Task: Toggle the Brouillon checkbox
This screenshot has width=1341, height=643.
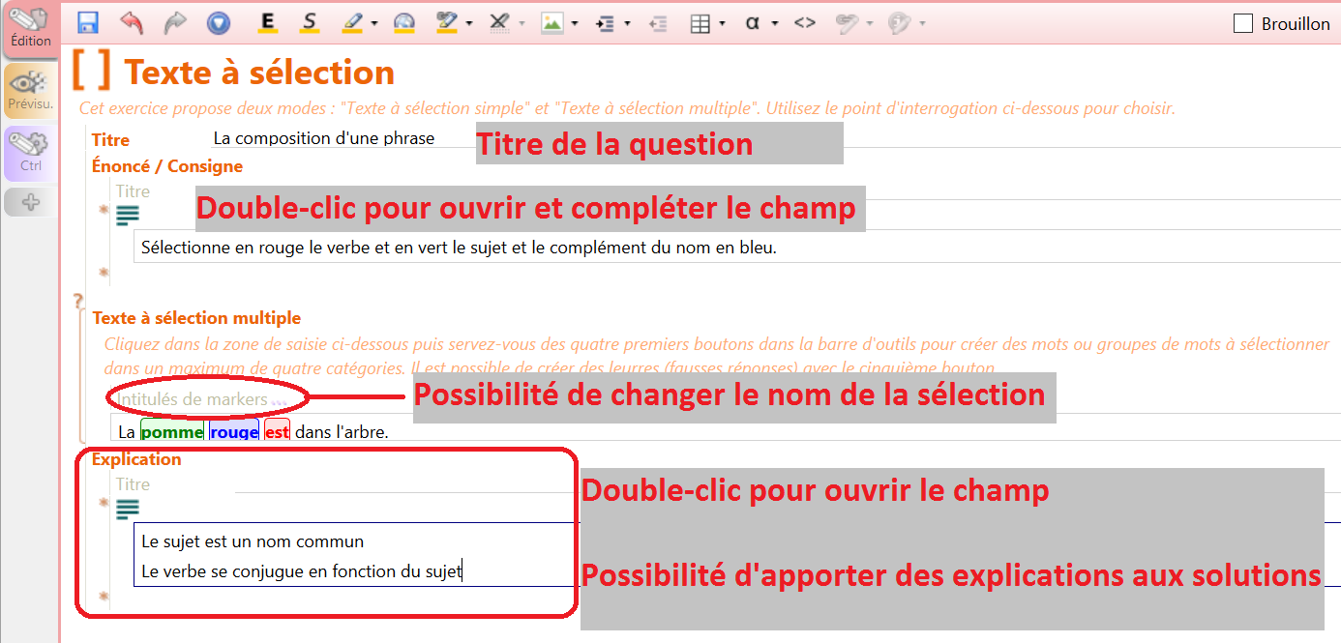Action: pos(1244,23)
